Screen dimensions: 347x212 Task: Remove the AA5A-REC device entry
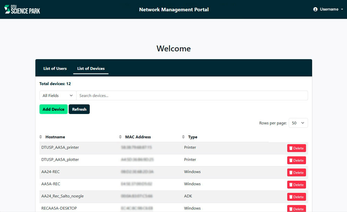click(296, 185)
